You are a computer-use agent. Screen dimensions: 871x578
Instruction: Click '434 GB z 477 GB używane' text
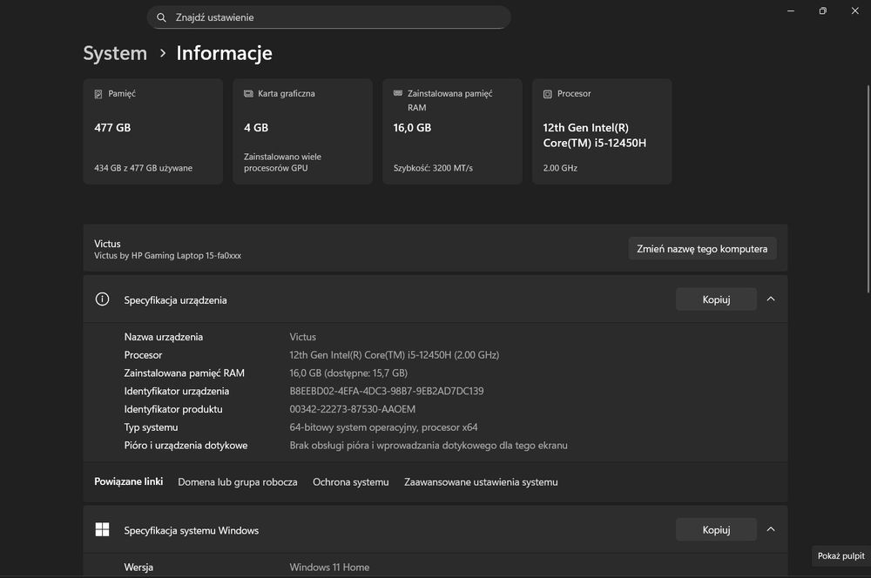pos(144,168)
